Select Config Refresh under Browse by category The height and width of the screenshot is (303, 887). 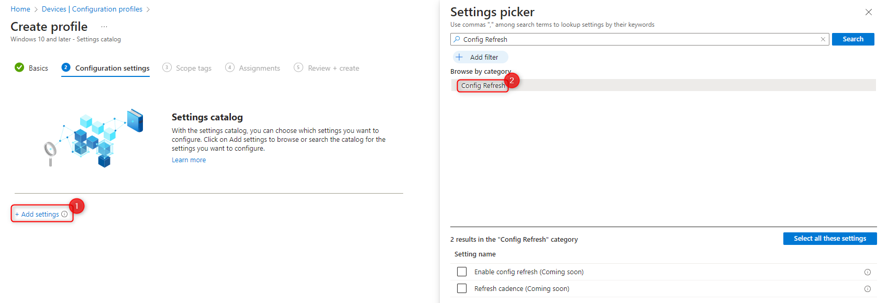click(x=482, y=85)
